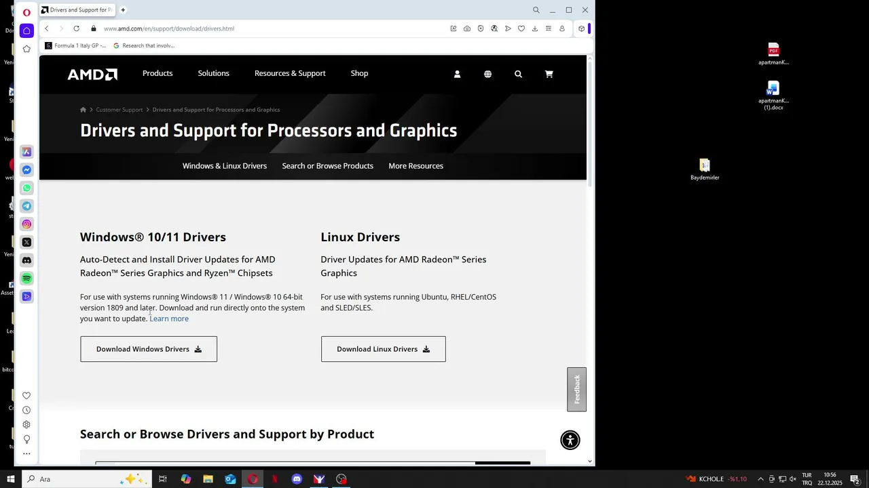Open Opera sidebar history clock icon
Screen dimensions: 869x488
point(26,410)
